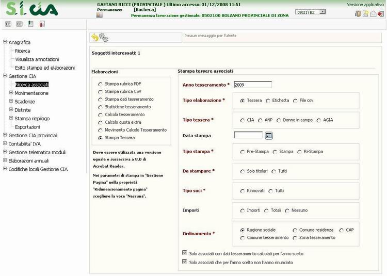This screenshot has height=276, width=387.
Task: Click the [Bacheca] link
Action: (144, 10)
